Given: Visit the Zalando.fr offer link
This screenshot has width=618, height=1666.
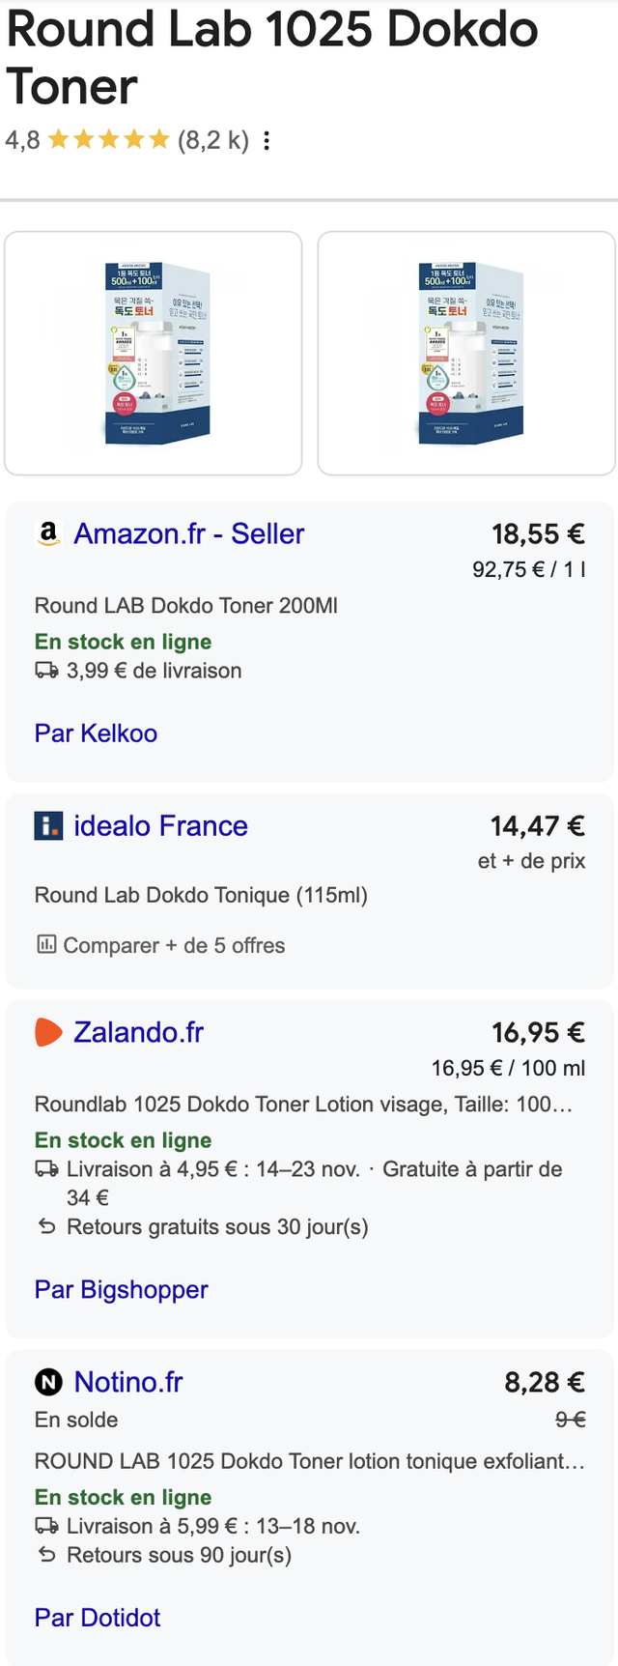Looking at the screenshot, I should [139, 1032].
